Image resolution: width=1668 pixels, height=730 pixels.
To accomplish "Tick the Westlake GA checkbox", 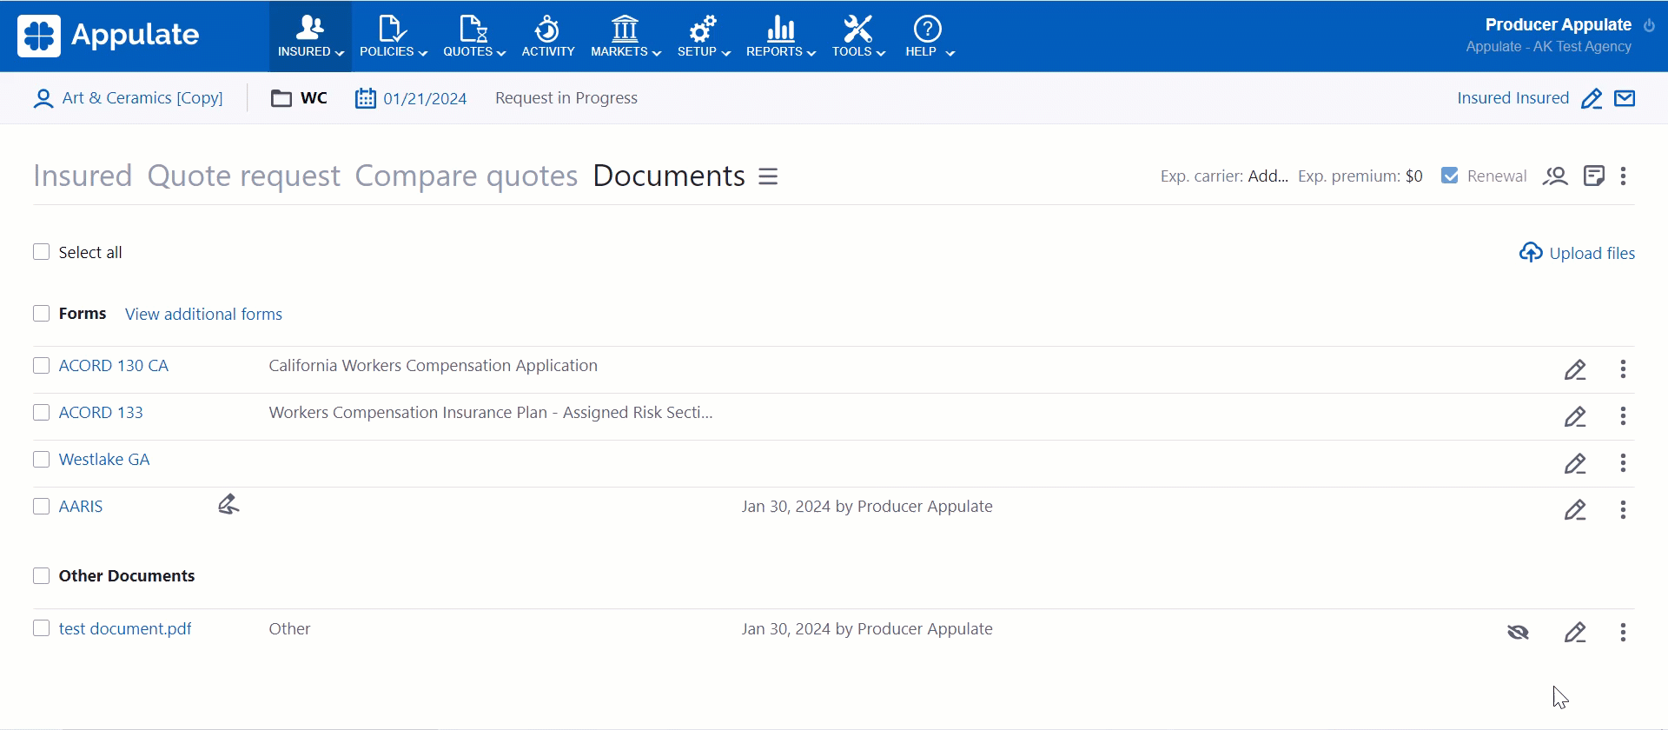I will 41,460.
